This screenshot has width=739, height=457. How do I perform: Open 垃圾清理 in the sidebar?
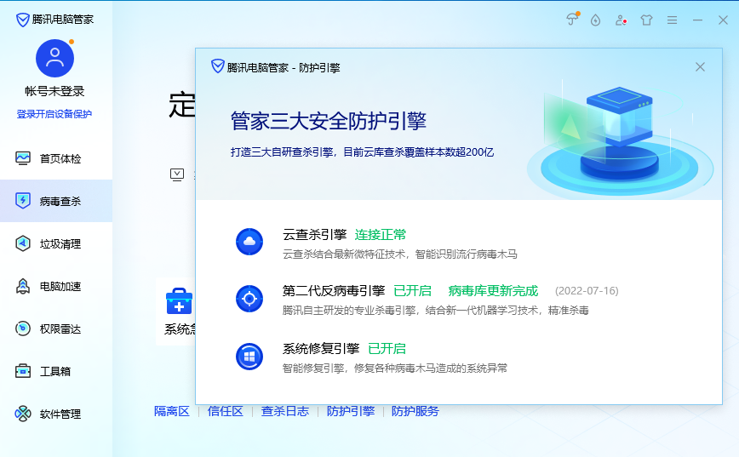(x=56, y=243)
